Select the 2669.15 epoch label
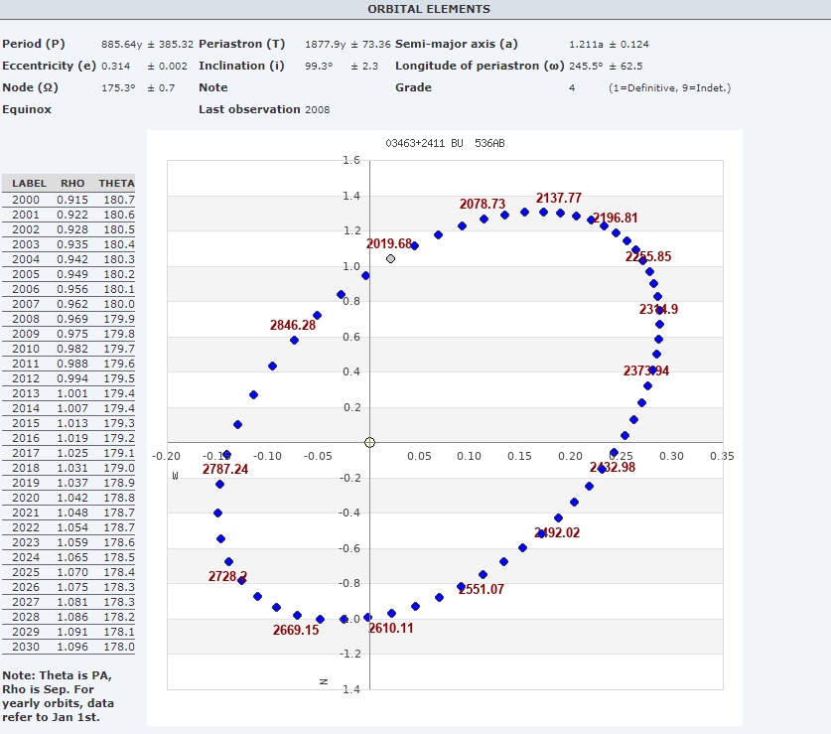The image size is (831, 734). tap(296, 630)
